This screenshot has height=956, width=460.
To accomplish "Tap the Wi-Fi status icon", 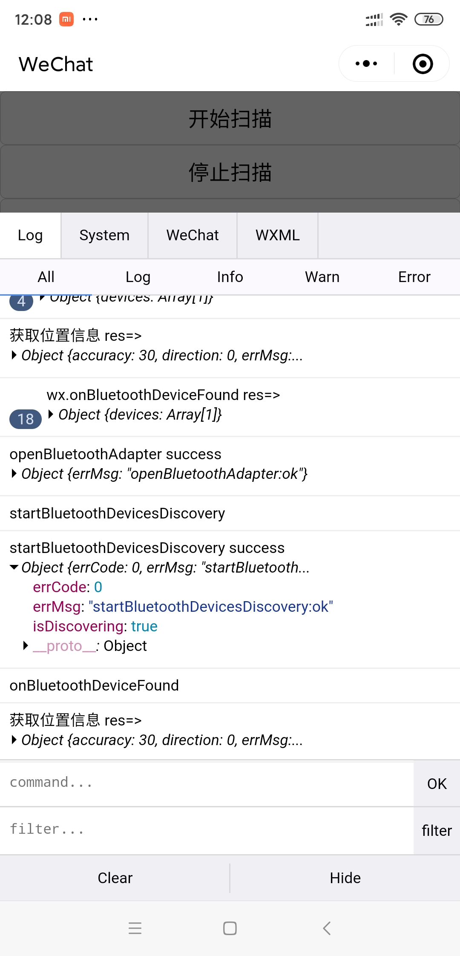I will (399, 19).
